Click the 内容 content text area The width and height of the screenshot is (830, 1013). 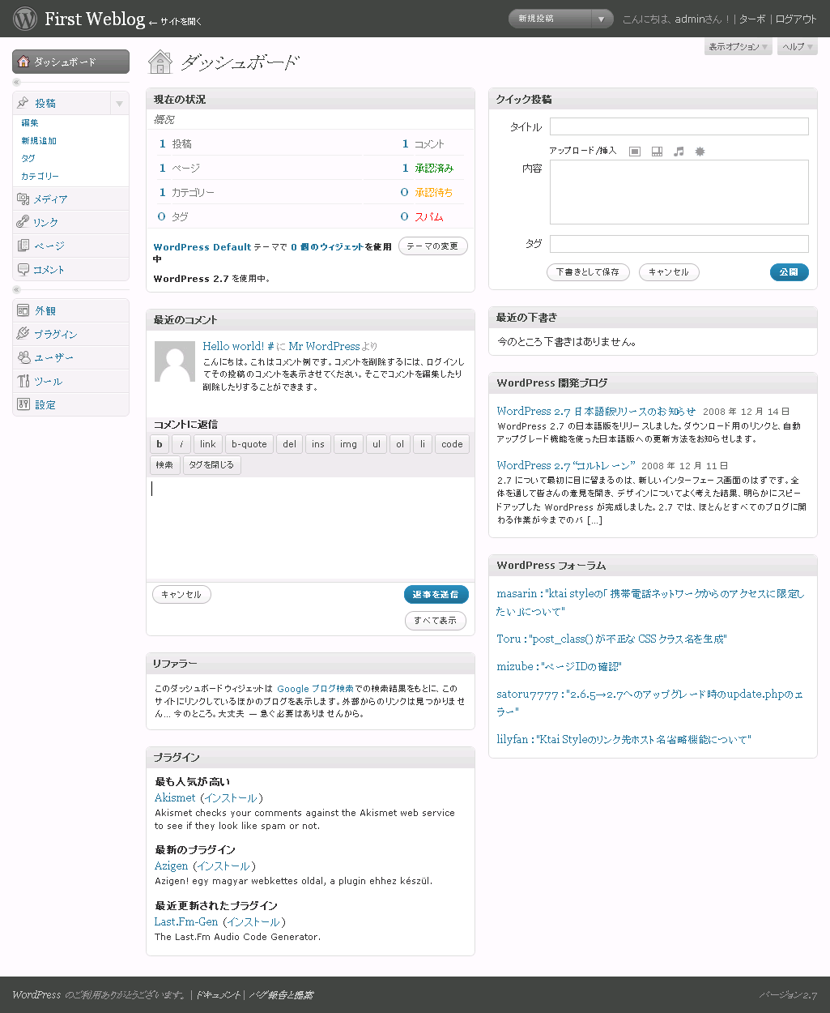click(679, 192)
